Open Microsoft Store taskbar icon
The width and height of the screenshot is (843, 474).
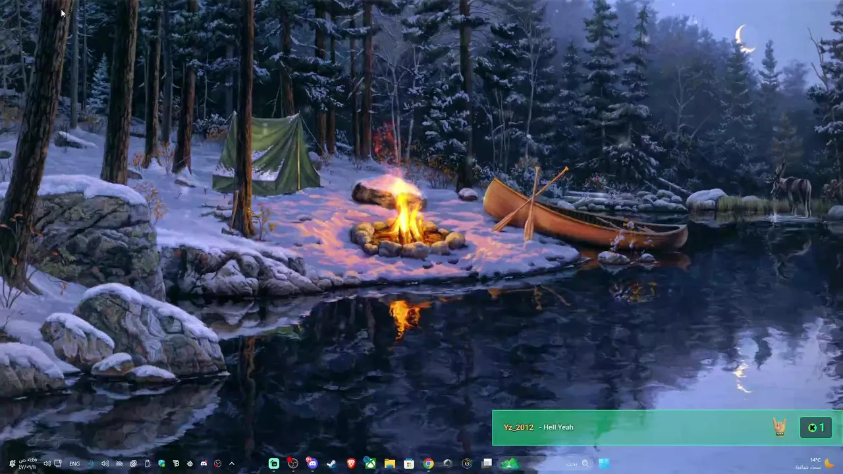[409, 463]
